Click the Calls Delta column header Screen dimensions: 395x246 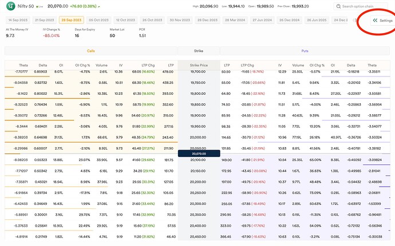(x=43, y=65)
